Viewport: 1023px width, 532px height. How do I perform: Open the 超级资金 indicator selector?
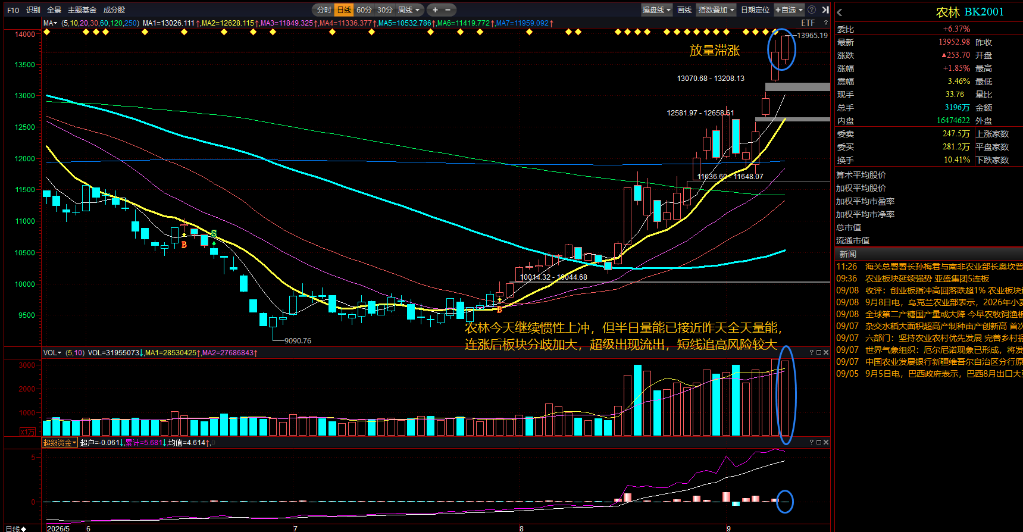click(x=60, y=442)
